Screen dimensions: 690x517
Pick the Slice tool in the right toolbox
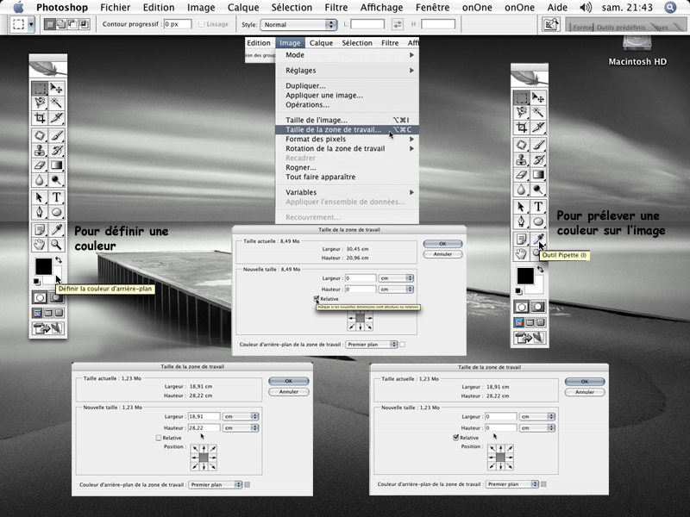537,127
